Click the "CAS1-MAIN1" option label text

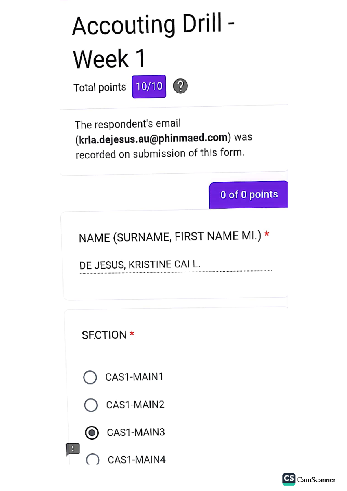pos(134,377)
